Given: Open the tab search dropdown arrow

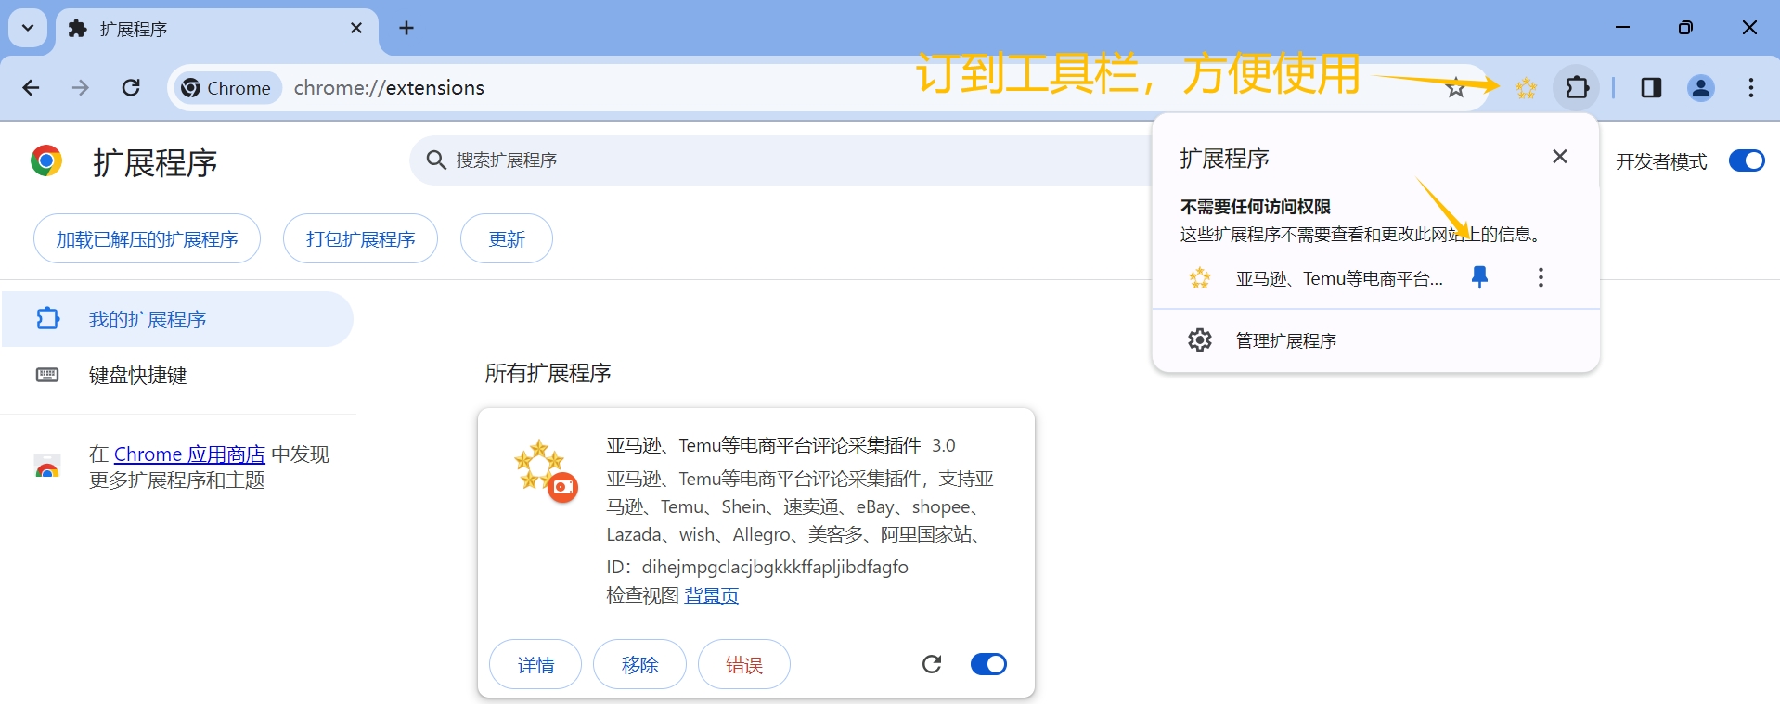Looking at the screenshot, I should (28, 28).
